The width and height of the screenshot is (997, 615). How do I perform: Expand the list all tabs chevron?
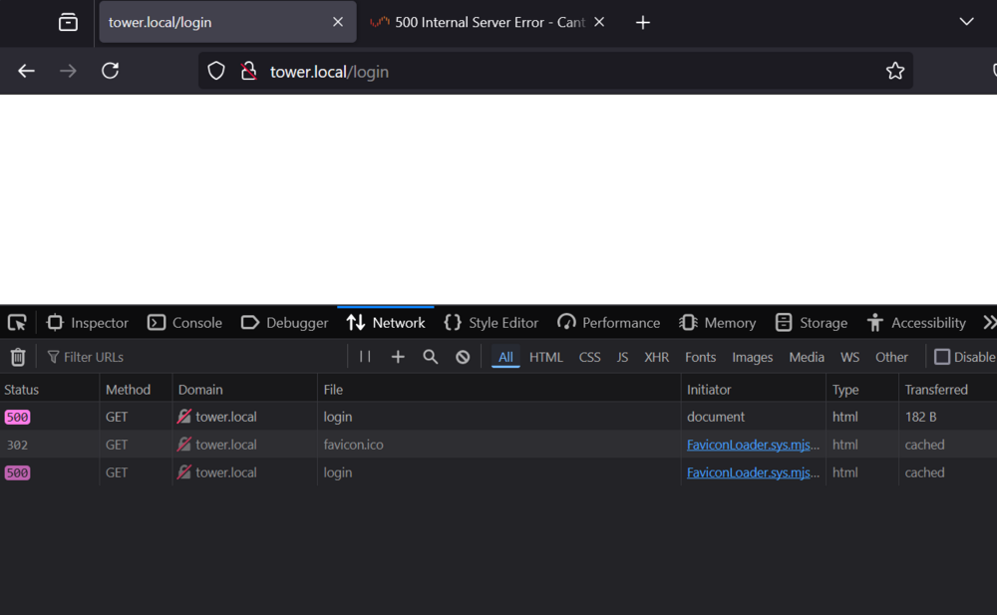click(x=966, y=22)
